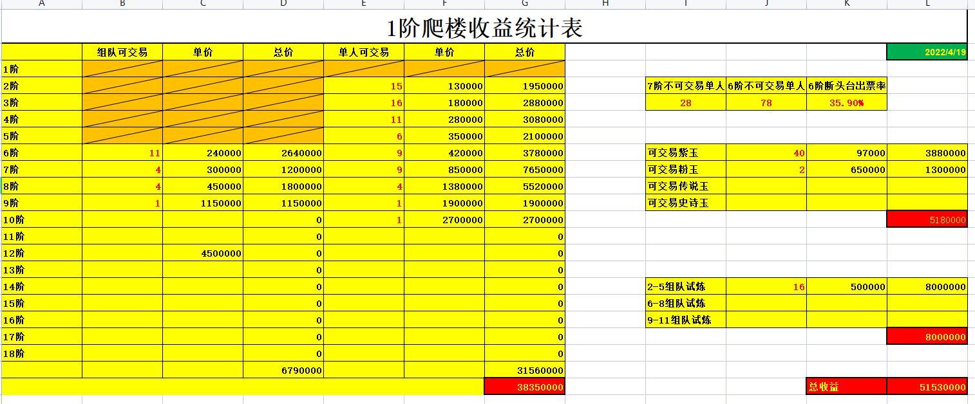Select total 2880000 cell
This screenshot has width=975, height=404.
tap(525, 102)
